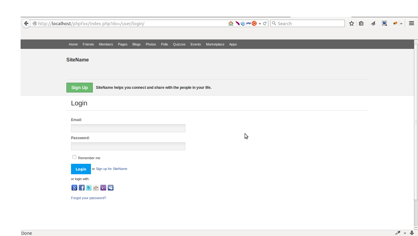The image size is (418, 236).
Task: Click the paper plane toolbar icon
Action: 373,23
